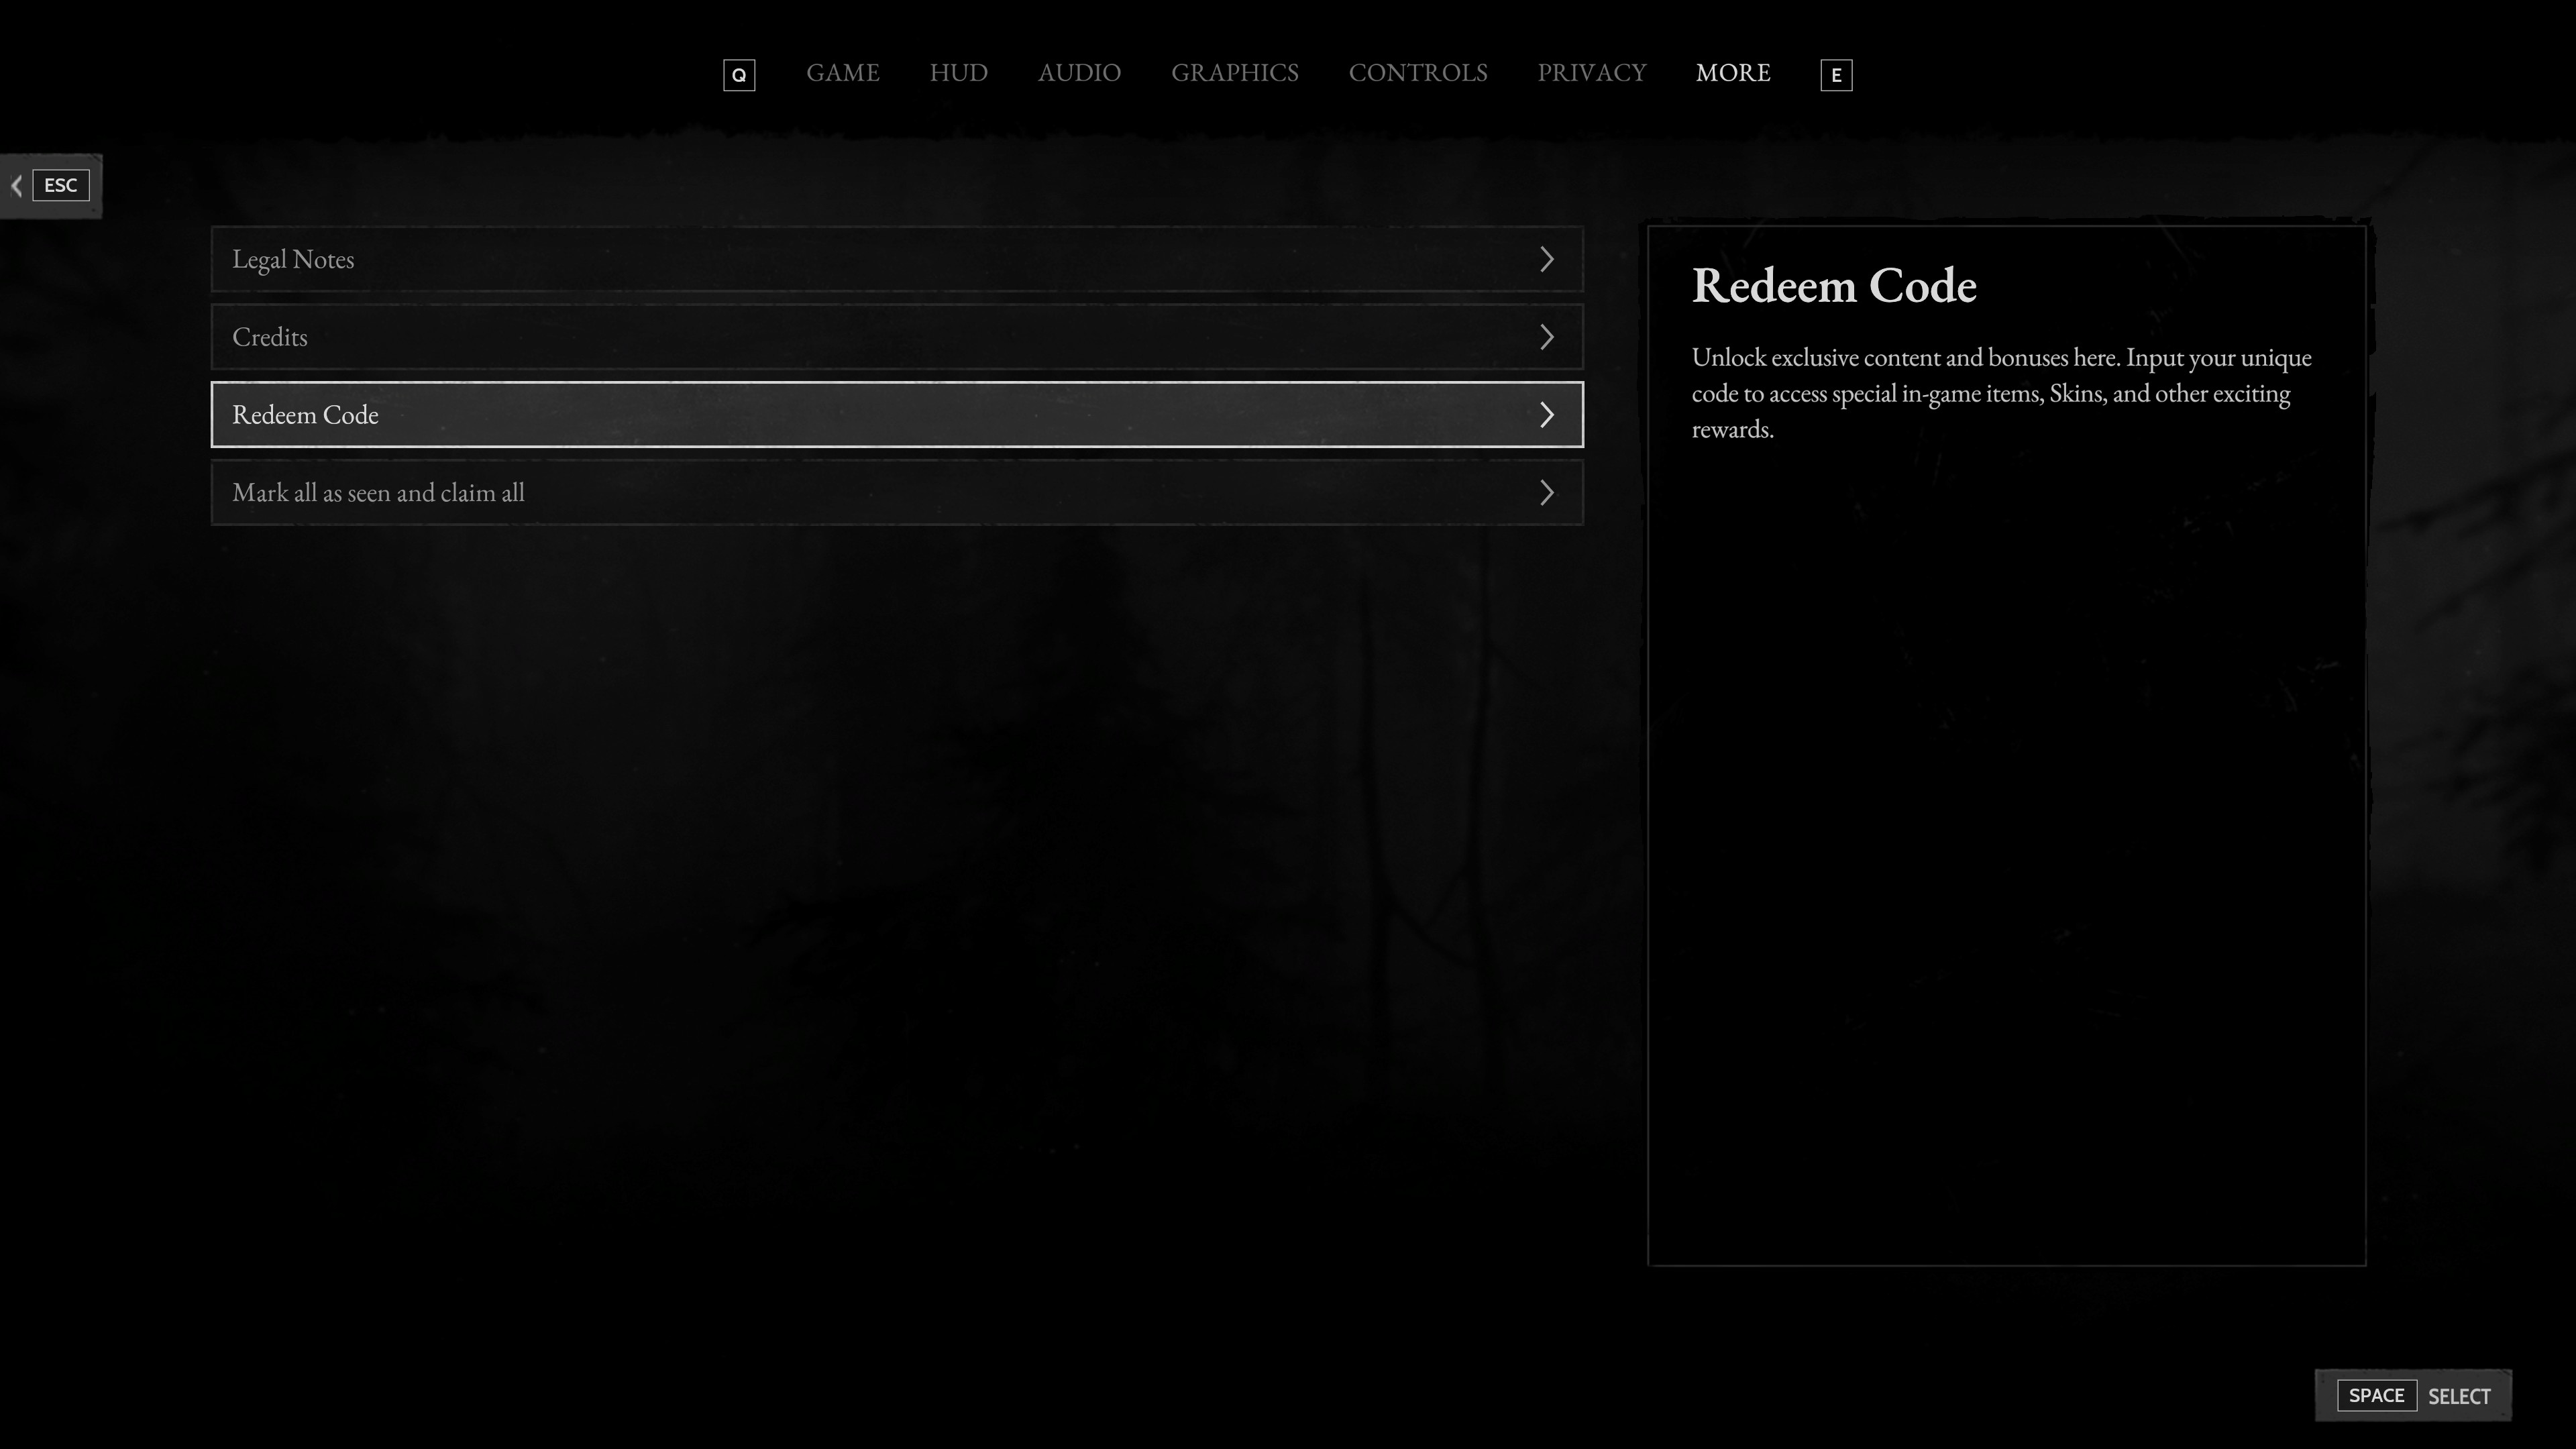Viewport: 2576px width, 1449px height.
Task: Click the SELECT label
Action: pos(2459,1396)
